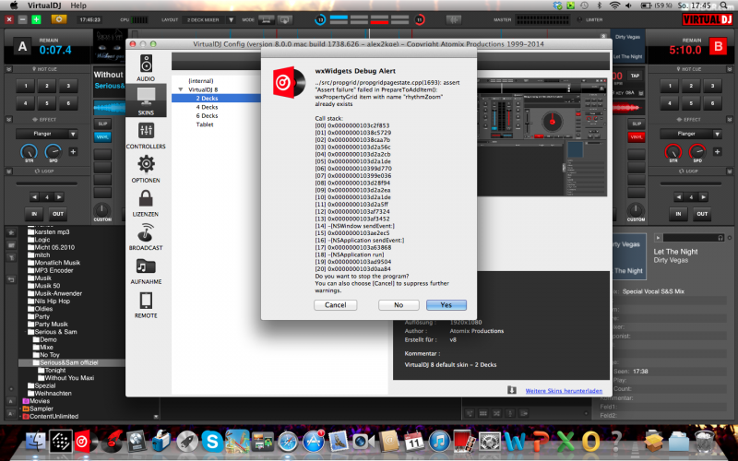Open the Weitere Skins herunterladen link
738x461 pixels.
(564, 390)
